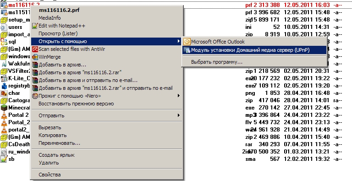This screenshot has width=352, height=181.
Task: Click the Домашний медиа сервер installer icon
Action: coord(187,50)
